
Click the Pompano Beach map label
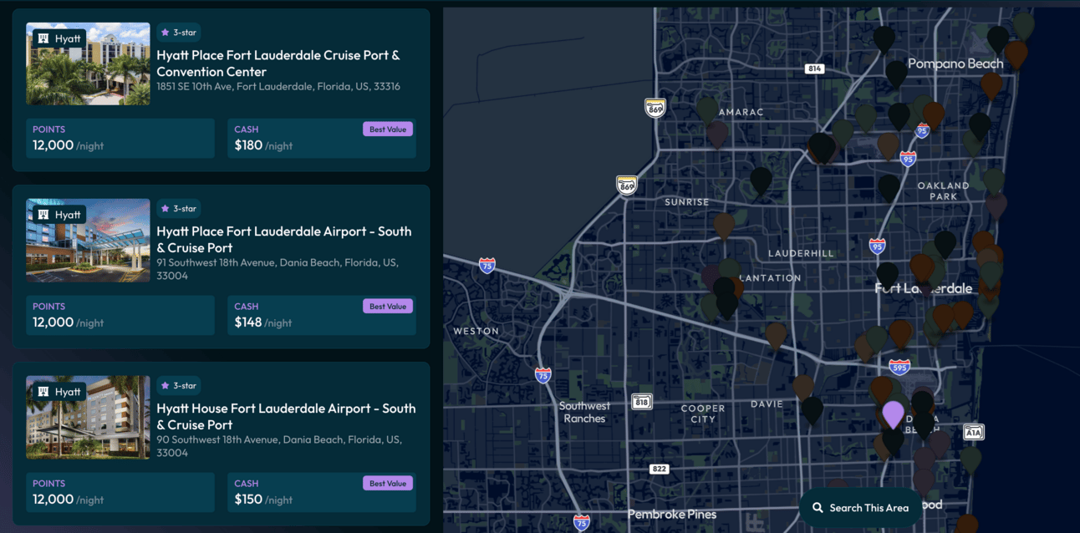tap(955, 63)
